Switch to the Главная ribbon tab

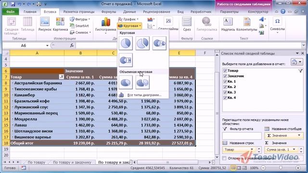pyautogui.click(x=30, y=12)
